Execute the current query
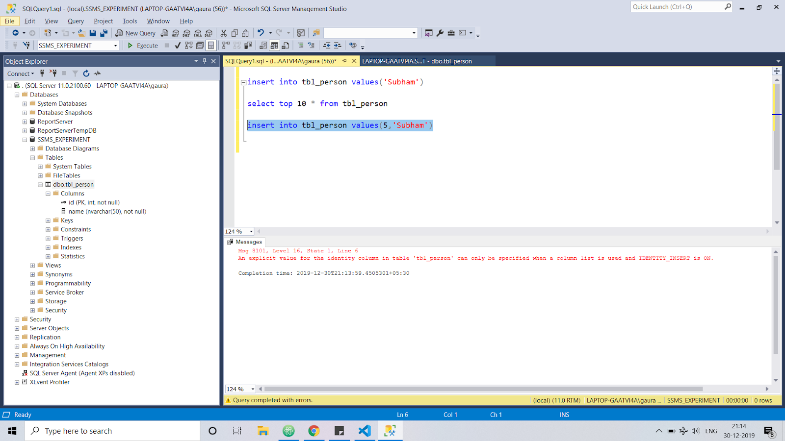Viewport: 785px width, 441px height. 143,45
